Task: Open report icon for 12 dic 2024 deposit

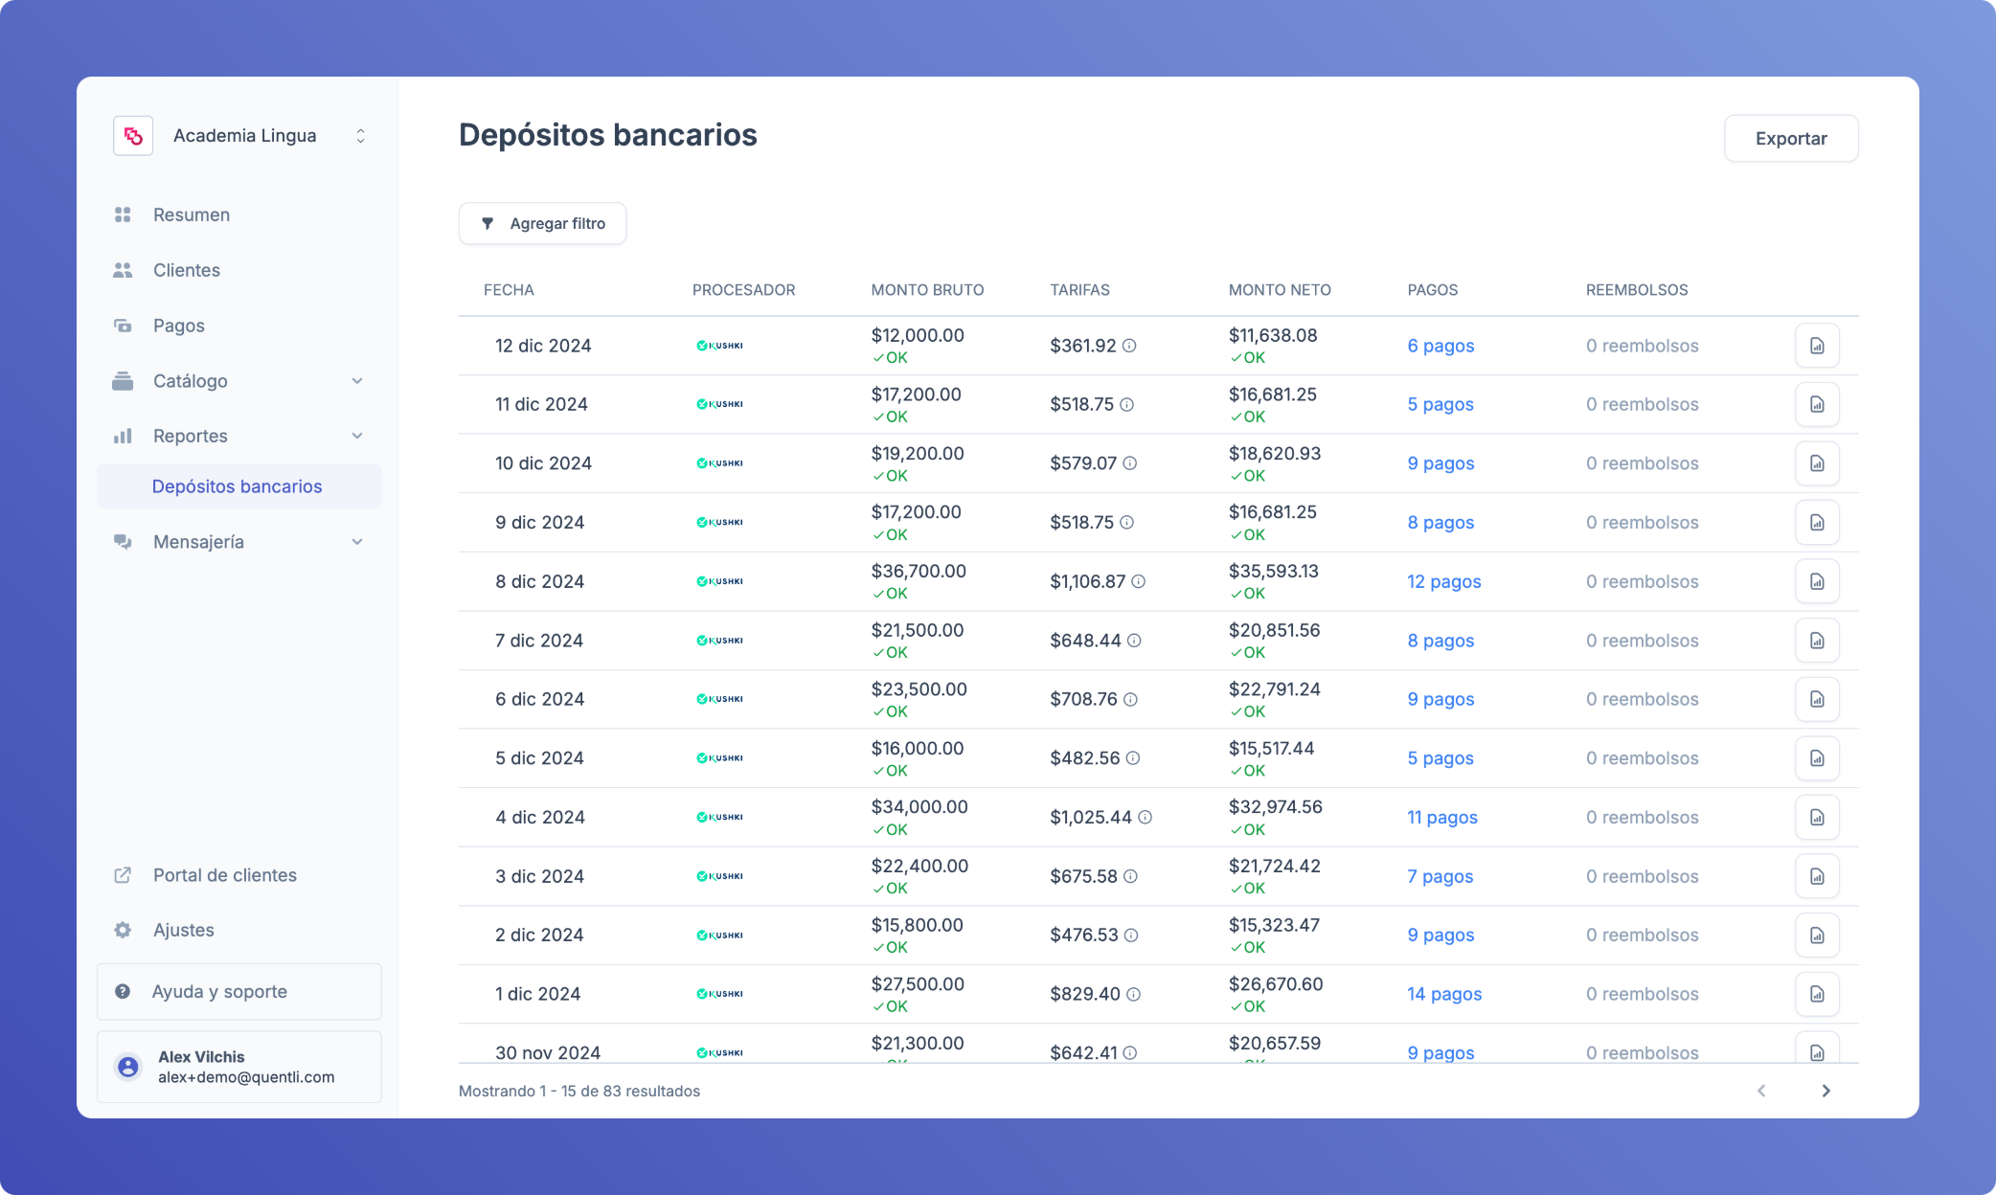Action: tap(1816, 346)
